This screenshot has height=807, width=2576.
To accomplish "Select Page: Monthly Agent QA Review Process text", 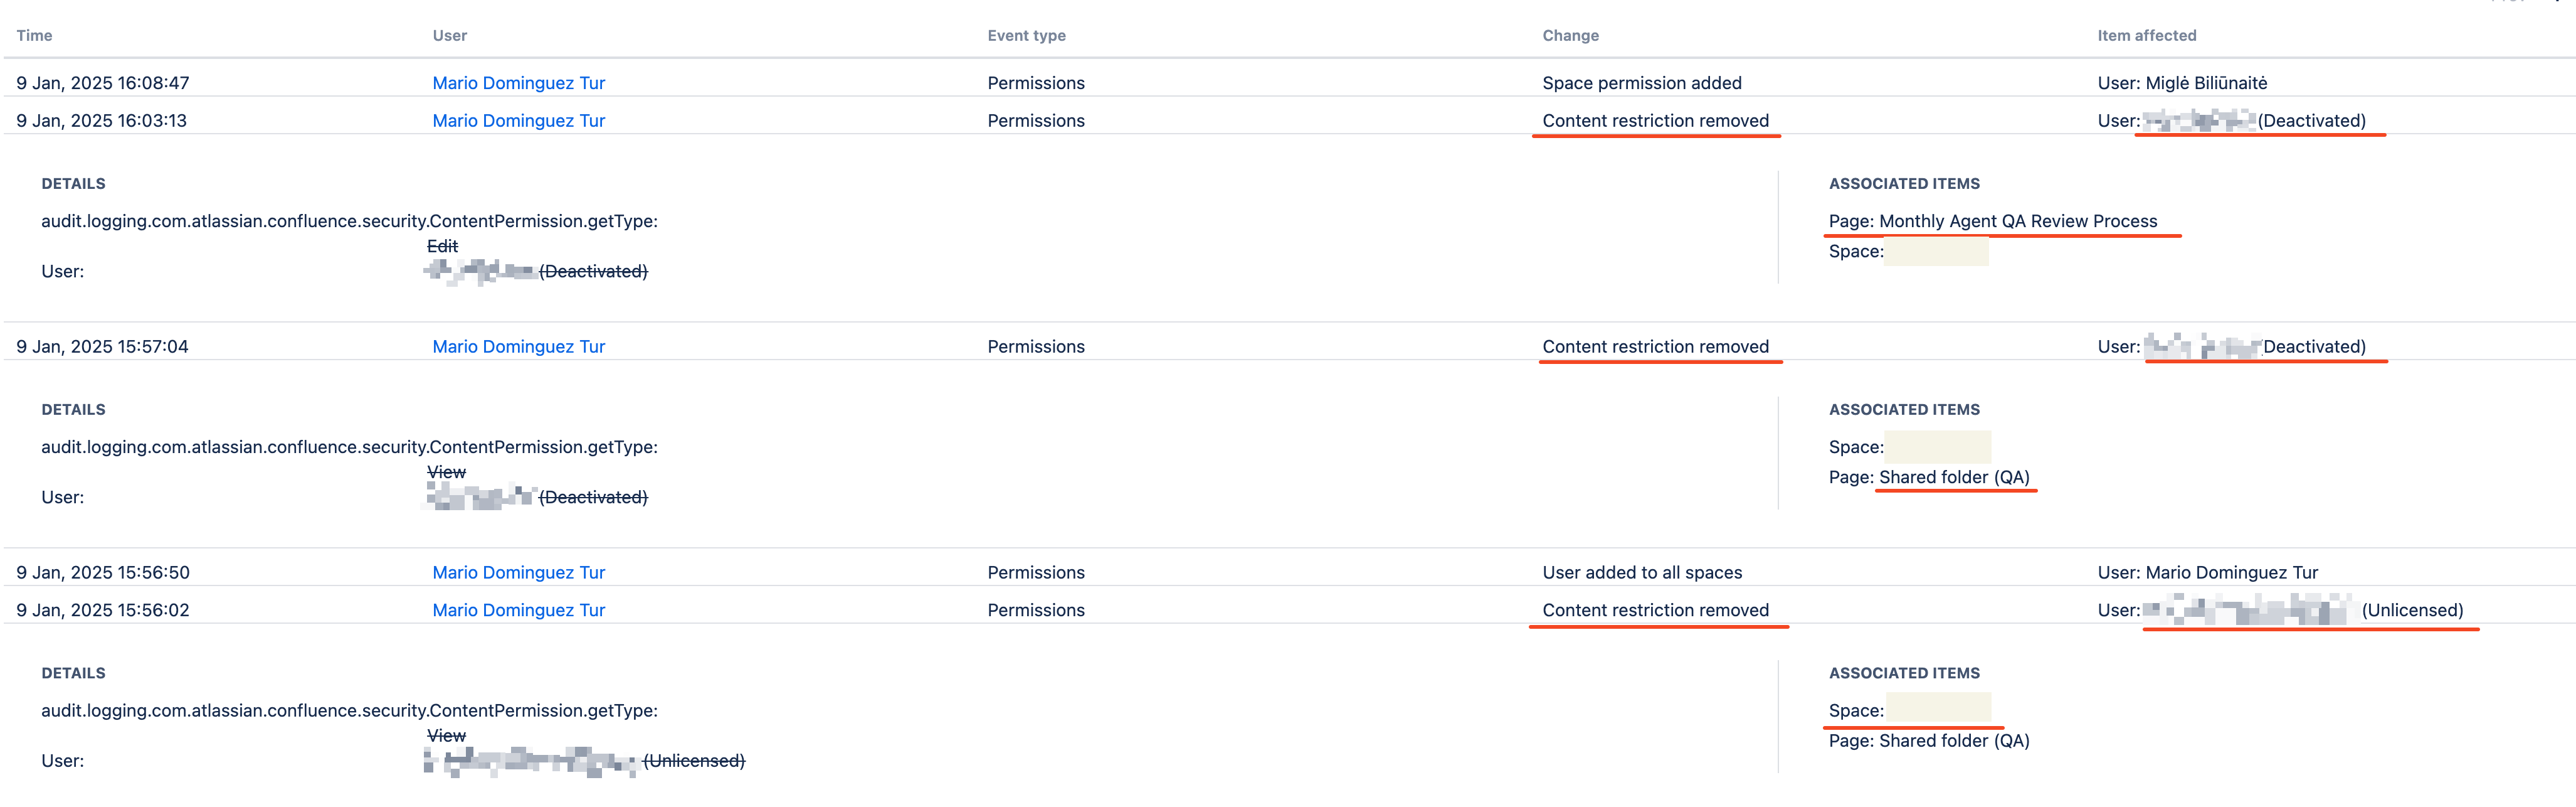I will [x=1992, y=222].
